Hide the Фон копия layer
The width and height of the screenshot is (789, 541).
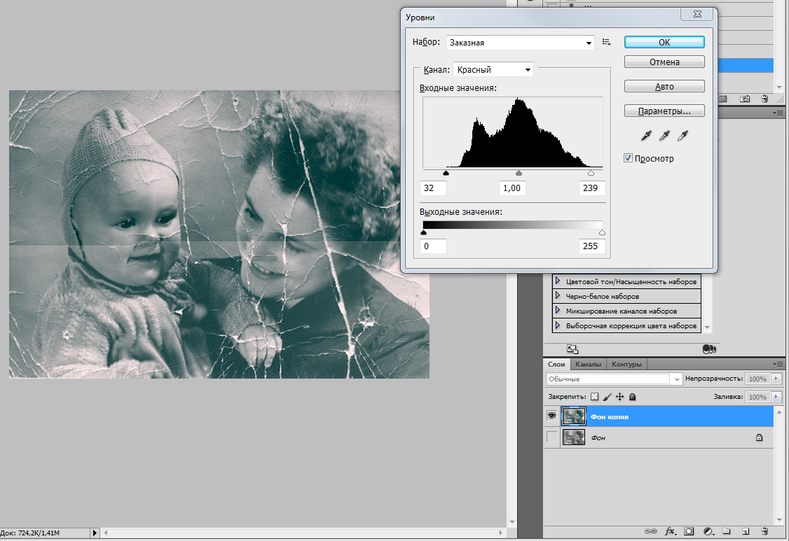[552, 416]
